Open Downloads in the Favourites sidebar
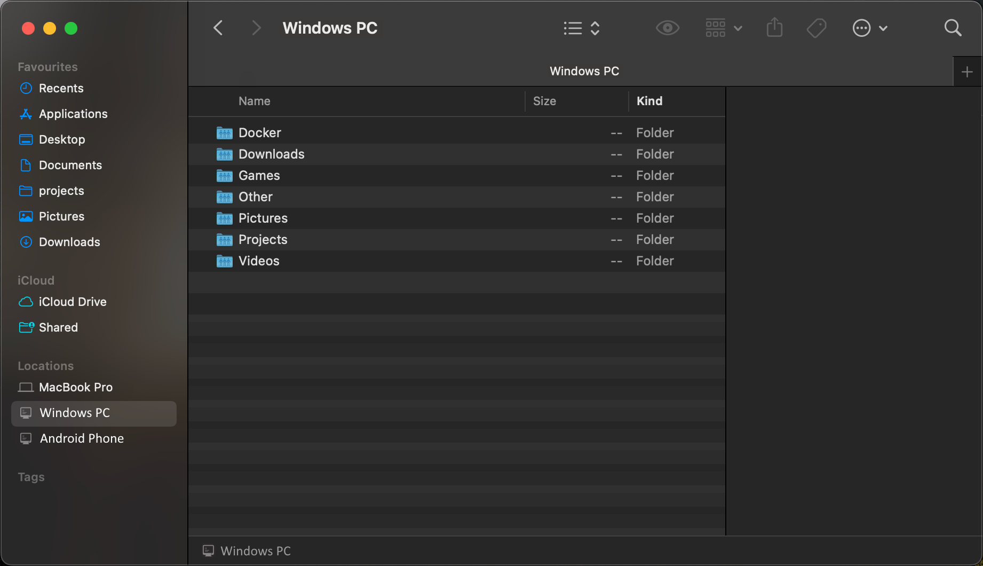Viewport: 983px width, 566px height. pos(94,242)
